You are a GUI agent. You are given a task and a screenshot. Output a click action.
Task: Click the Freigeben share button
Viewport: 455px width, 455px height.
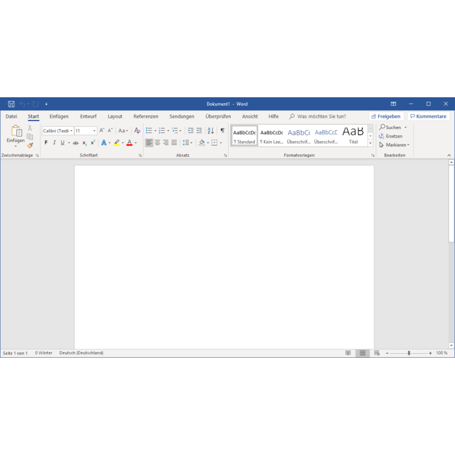(x=386, y=117)
